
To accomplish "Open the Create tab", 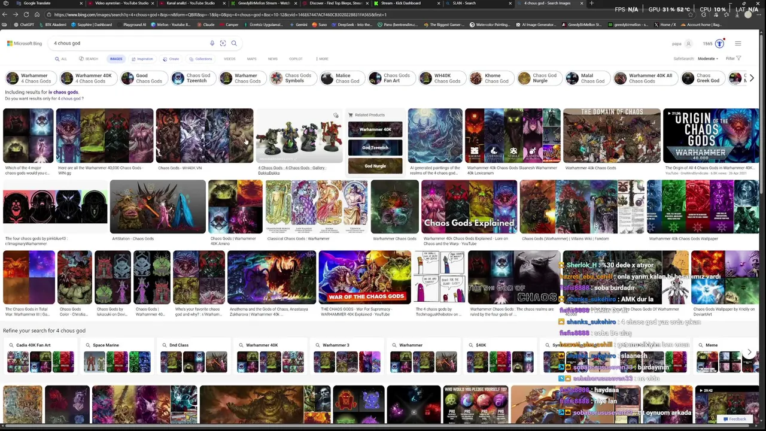I will (171, 59).
